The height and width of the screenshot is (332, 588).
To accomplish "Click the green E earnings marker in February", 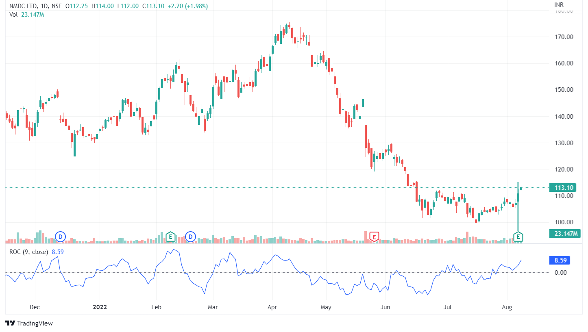I will (171, 236).
